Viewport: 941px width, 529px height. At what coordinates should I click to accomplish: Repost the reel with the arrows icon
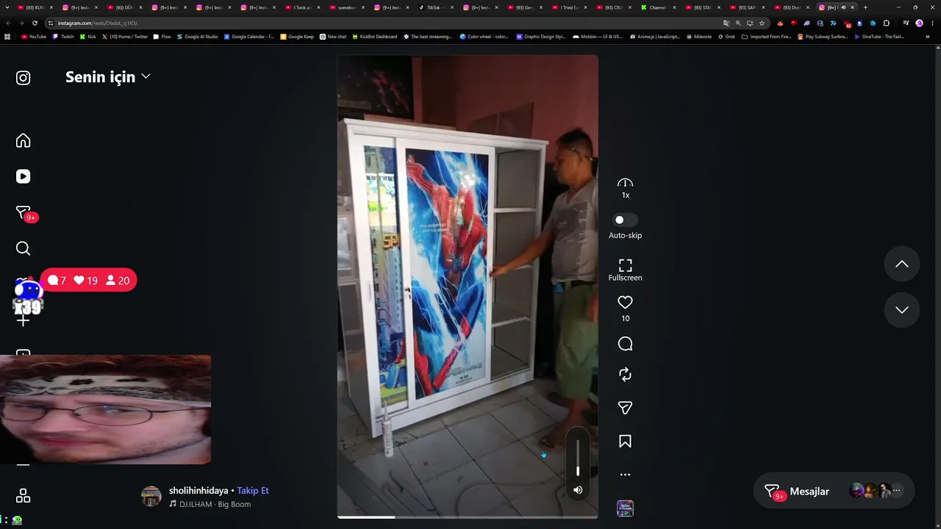pyautogui.click(x=625, y=375)
